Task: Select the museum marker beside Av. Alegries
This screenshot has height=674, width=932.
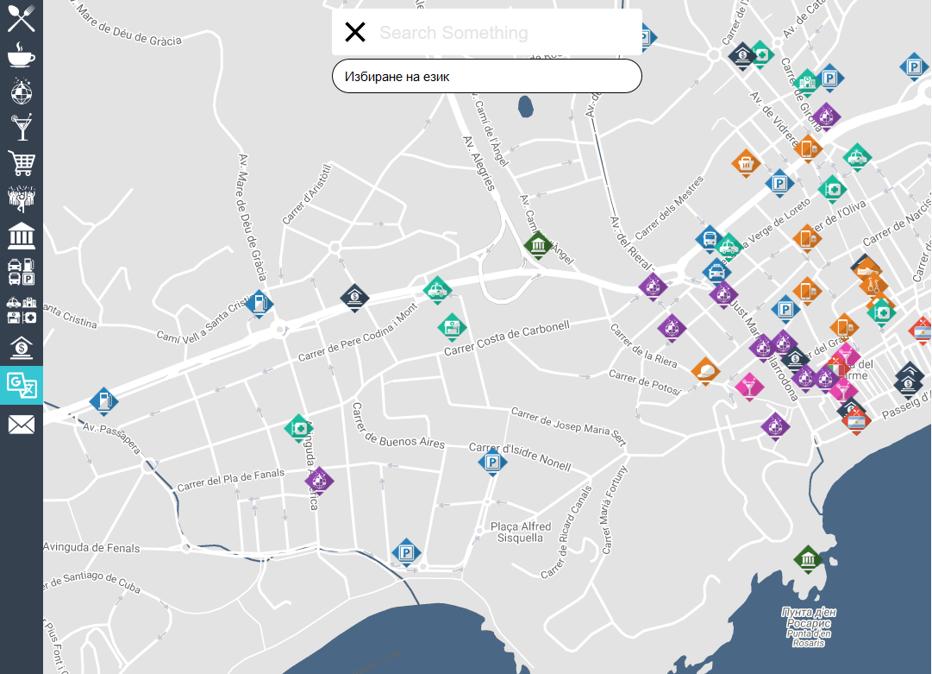Action: coord(538,245)
